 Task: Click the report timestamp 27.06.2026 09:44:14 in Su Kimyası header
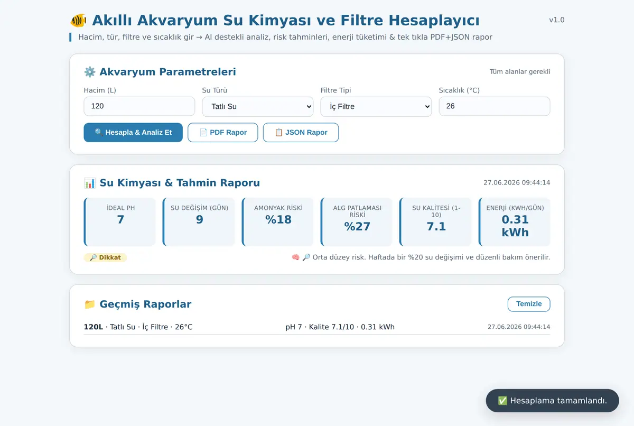[x=517, y=183]
